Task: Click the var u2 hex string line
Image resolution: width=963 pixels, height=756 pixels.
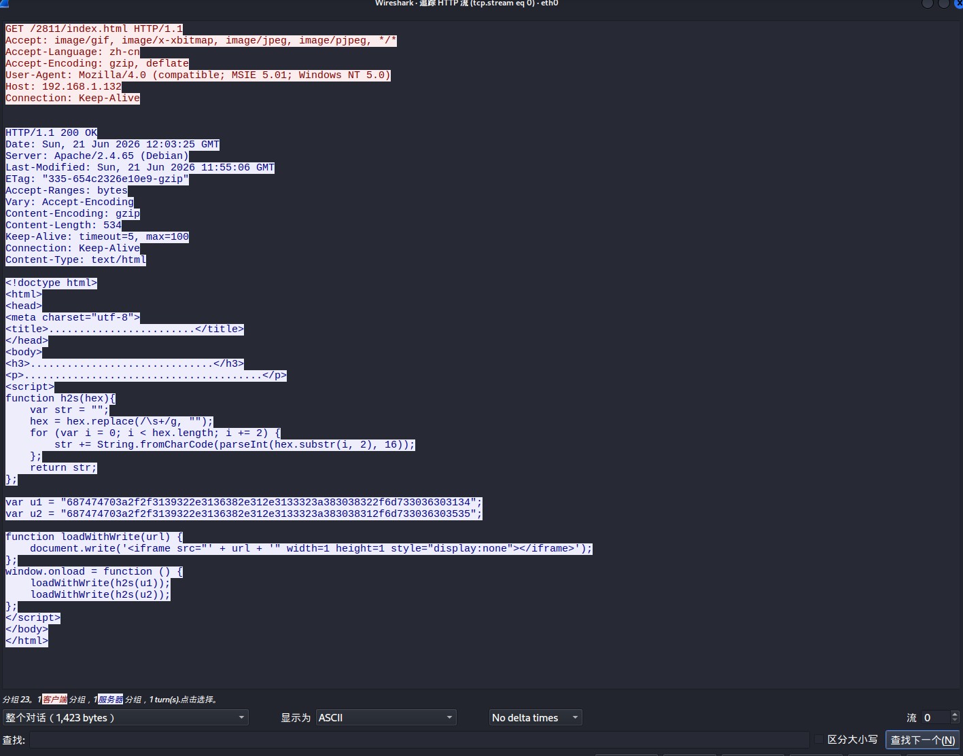Action: 244,514
